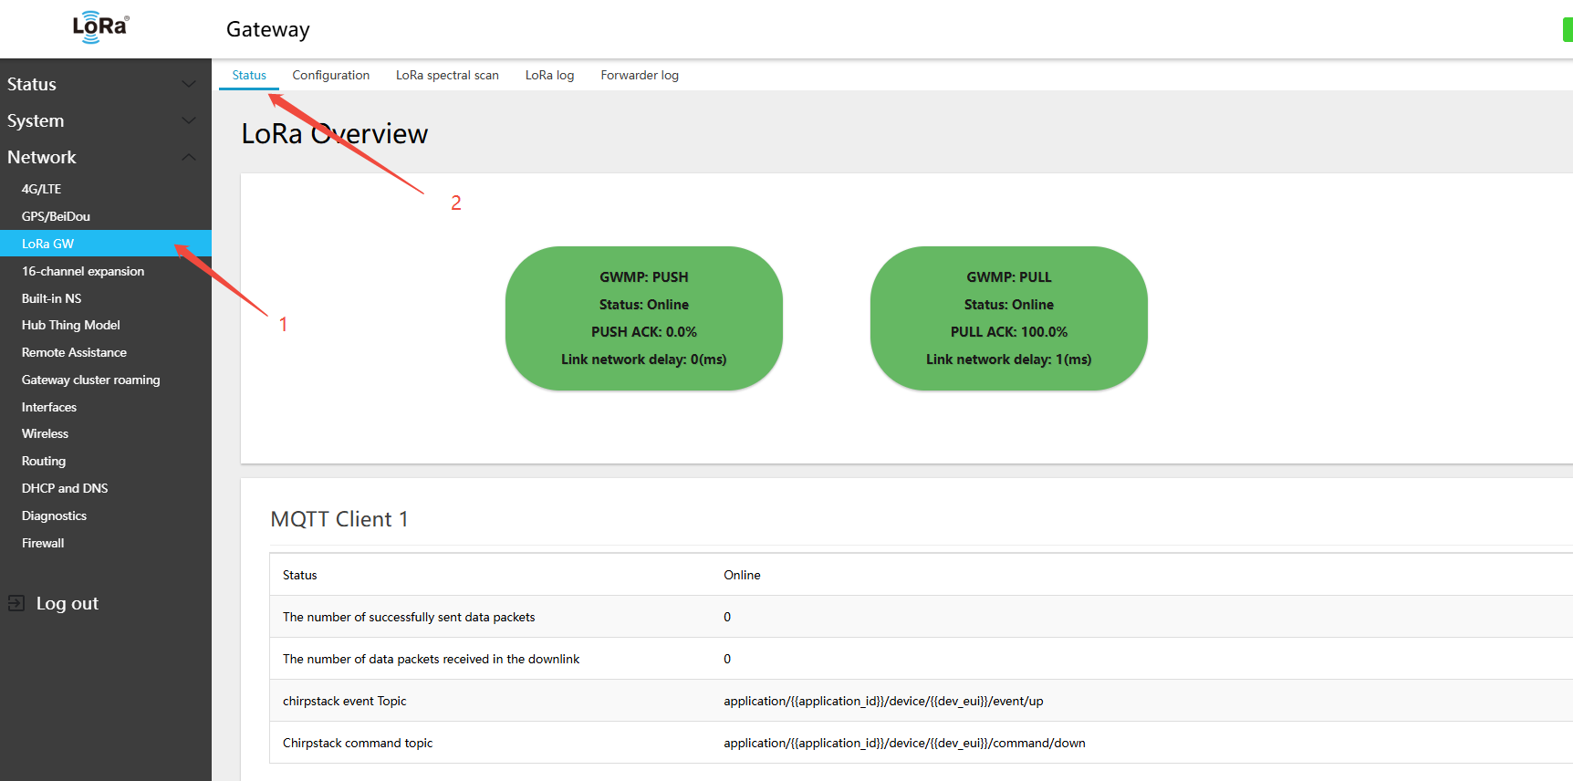Click the GWMP PUSH status card
The height and width of the screenshot is (781, 1573).
click(x=643, y=318)
